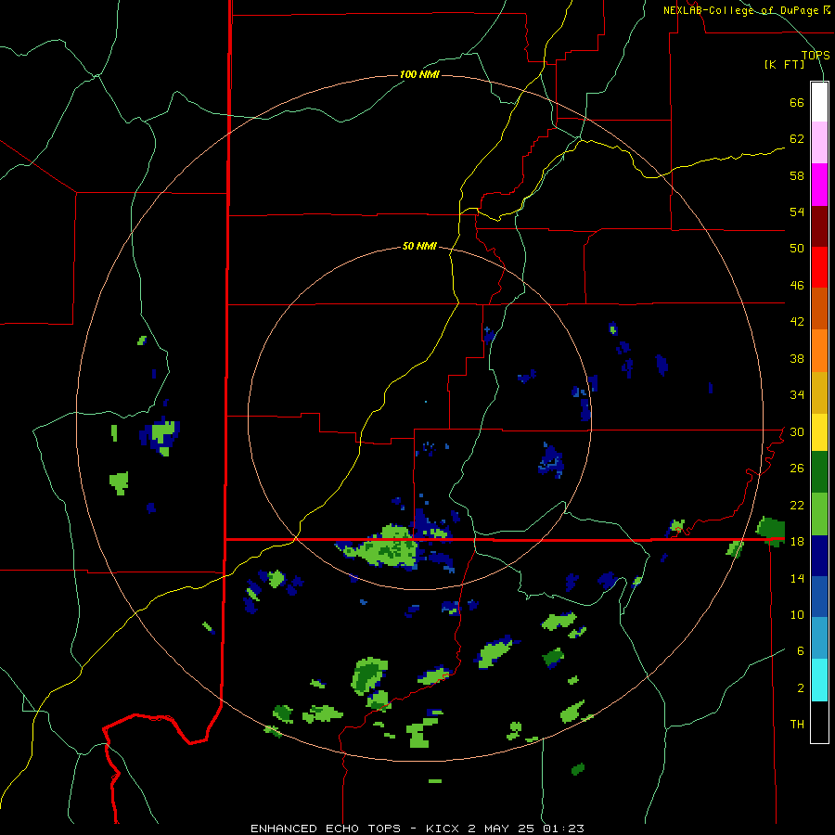The width and height of the screenshot is (835, 835).
Task: Click the K FT units label
Action: 784,64
